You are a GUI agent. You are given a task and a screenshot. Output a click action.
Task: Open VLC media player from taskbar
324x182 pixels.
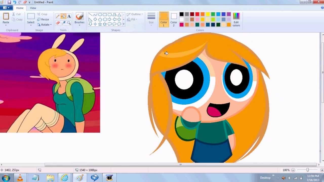[x=20, y=178]
